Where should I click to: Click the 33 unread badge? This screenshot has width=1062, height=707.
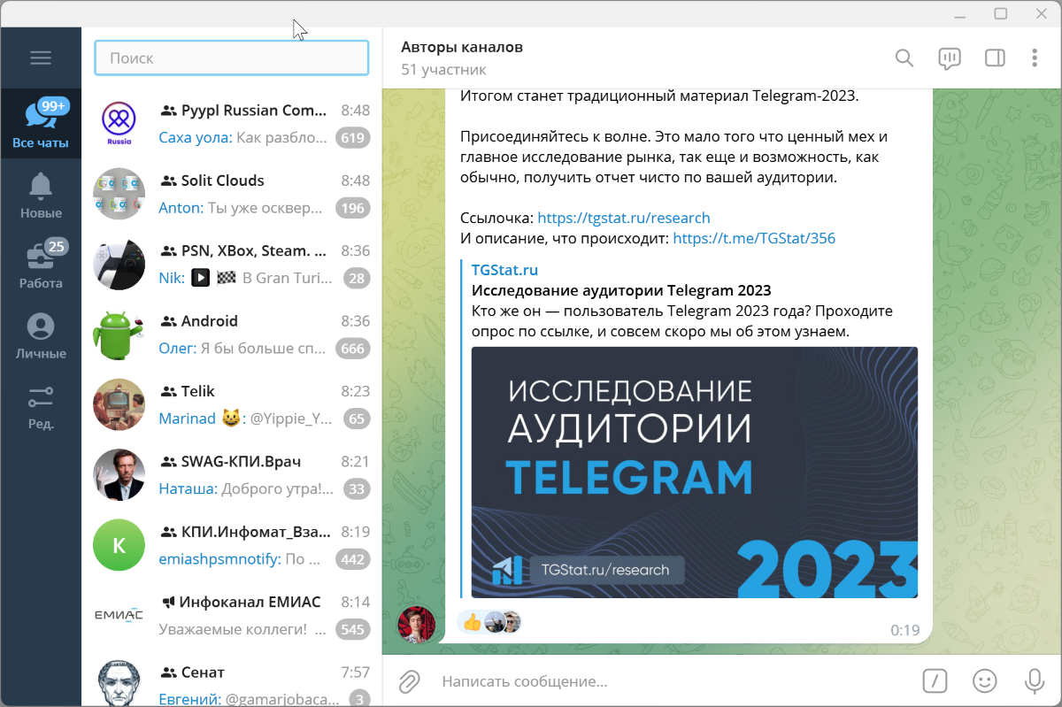point(357,489)
